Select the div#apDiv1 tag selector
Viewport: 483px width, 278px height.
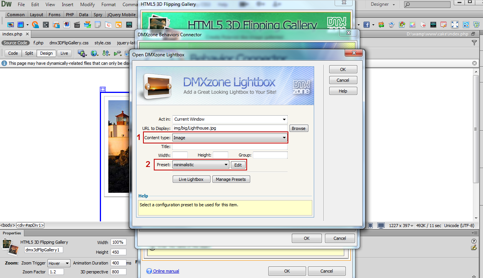click(x=30, y=225)
